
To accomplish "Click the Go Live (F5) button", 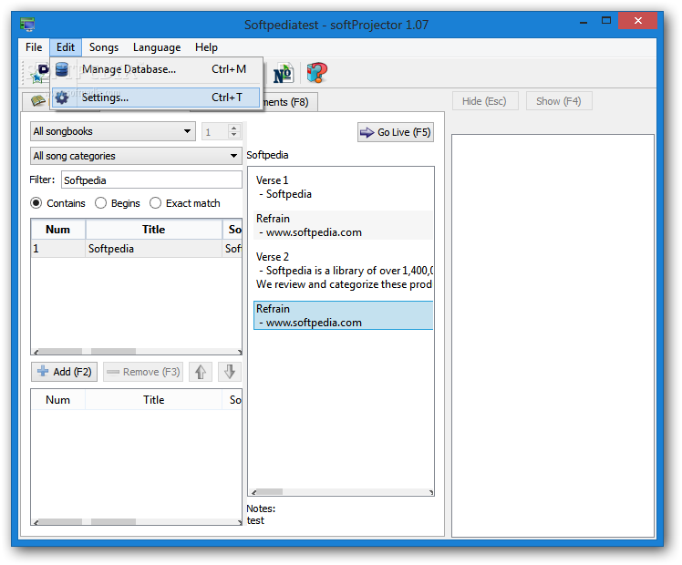I will pos(396,132).
